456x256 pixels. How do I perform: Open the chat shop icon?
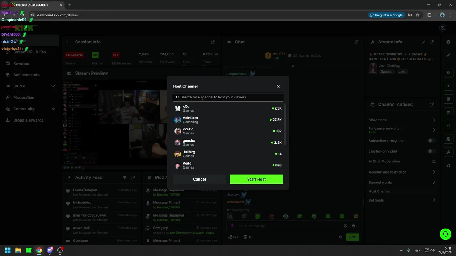[x=245, y=237]
